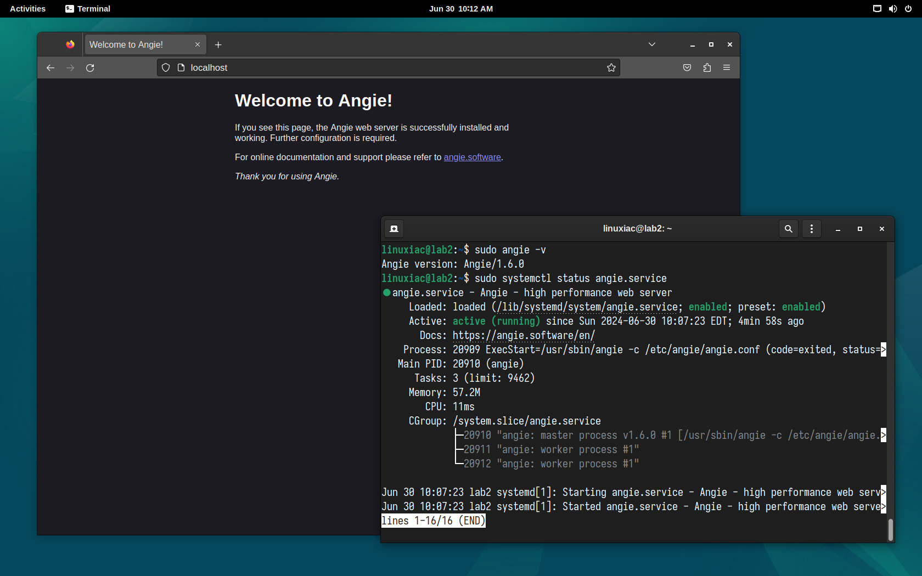This screenshot has height=576, width=922.
Task: Open terminal search with magnifier icon
Action: pos(789,229)
